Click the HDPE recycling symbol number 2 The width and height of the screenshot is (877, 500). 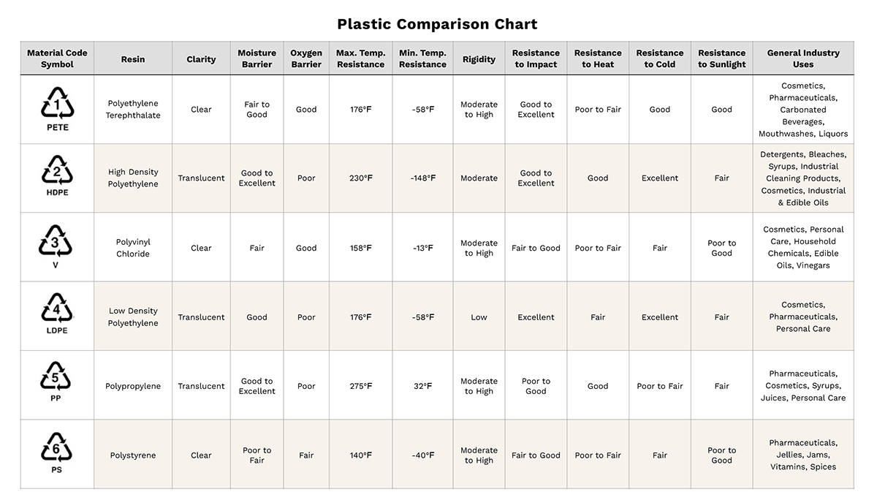coord(57,173)
